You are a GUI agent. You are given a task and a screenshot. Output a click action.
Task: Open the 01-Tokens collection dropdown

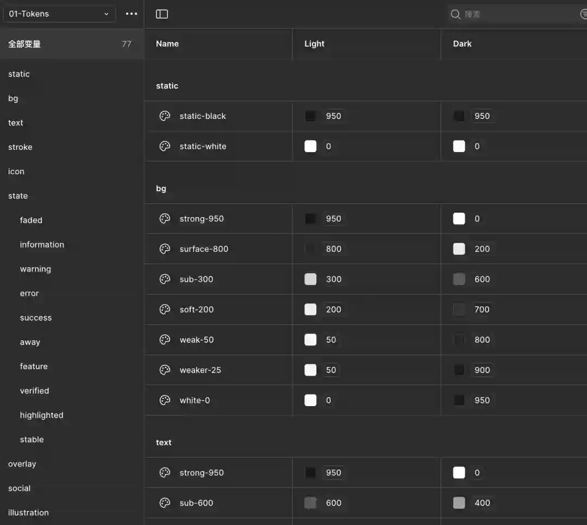click(59, 14)
